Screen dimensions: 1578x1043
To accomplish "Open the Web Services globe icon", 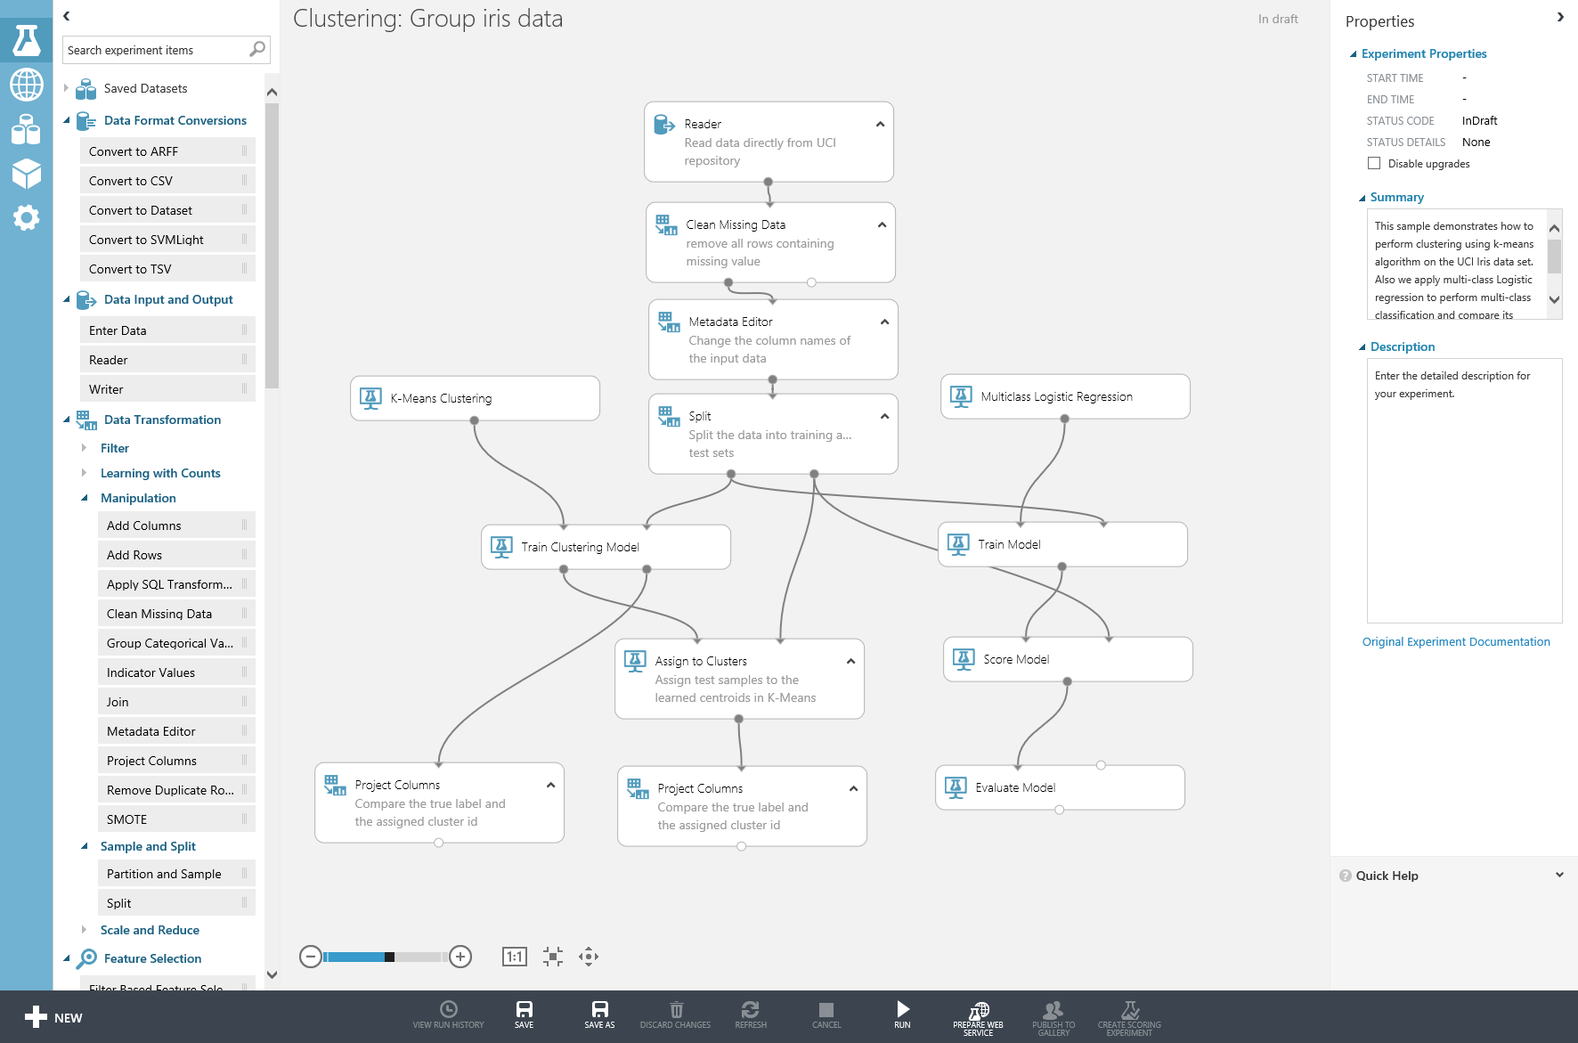I will tap(26, 86).
